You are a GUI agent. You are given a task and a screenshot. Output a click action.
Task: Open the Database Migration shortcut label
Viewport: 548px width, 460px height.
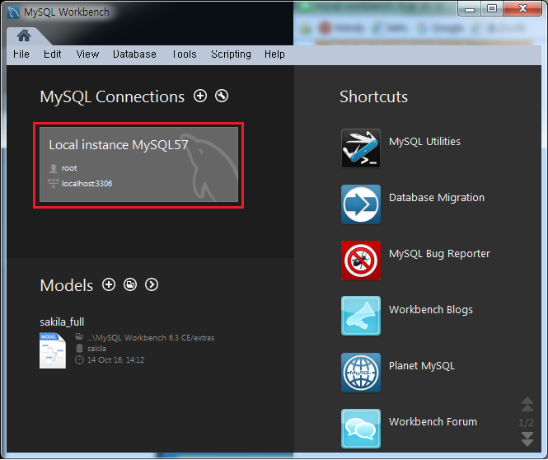tap(437, 198)
